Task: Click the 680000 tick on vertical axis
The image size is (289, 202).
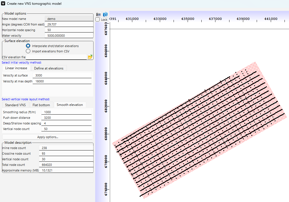Action: [x=106, y=134]
